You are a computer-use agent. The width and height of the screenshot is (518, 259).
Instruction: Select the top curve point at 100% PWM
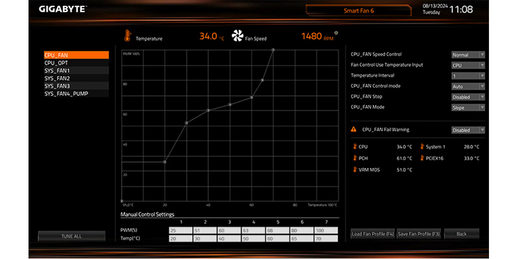(x=273, y=50)
